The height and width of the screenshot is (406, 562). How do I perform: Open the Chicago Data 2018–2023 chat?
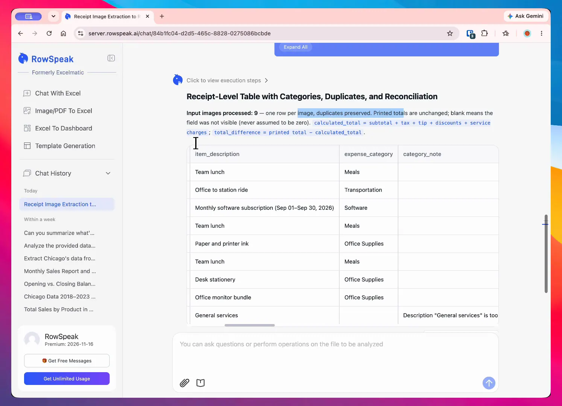60,297
